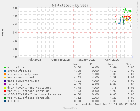Click tock.lntgn.ca current value 4.09
This screenshot has width=140, height=111.
[x=77, y=84]
